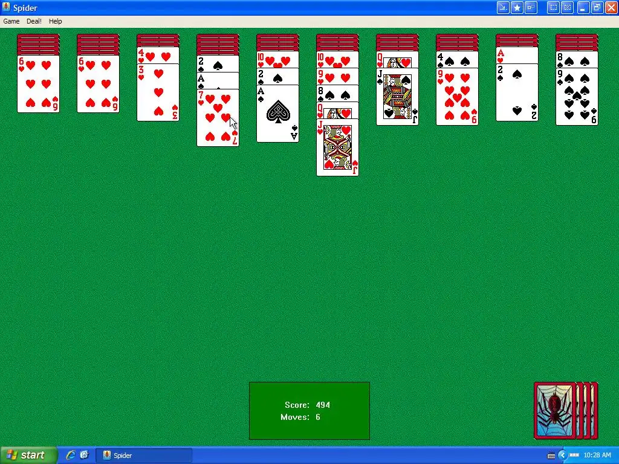Screen dimensions: 619x464
Task: Select the 6 of hearts in the second column
Action: (99, 84)
